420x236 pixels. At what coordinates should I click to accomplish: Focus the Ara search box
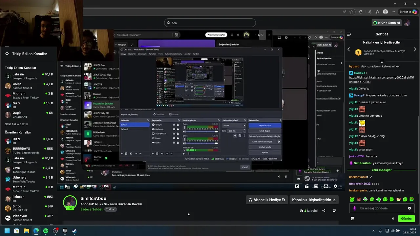tap(210, 23)
